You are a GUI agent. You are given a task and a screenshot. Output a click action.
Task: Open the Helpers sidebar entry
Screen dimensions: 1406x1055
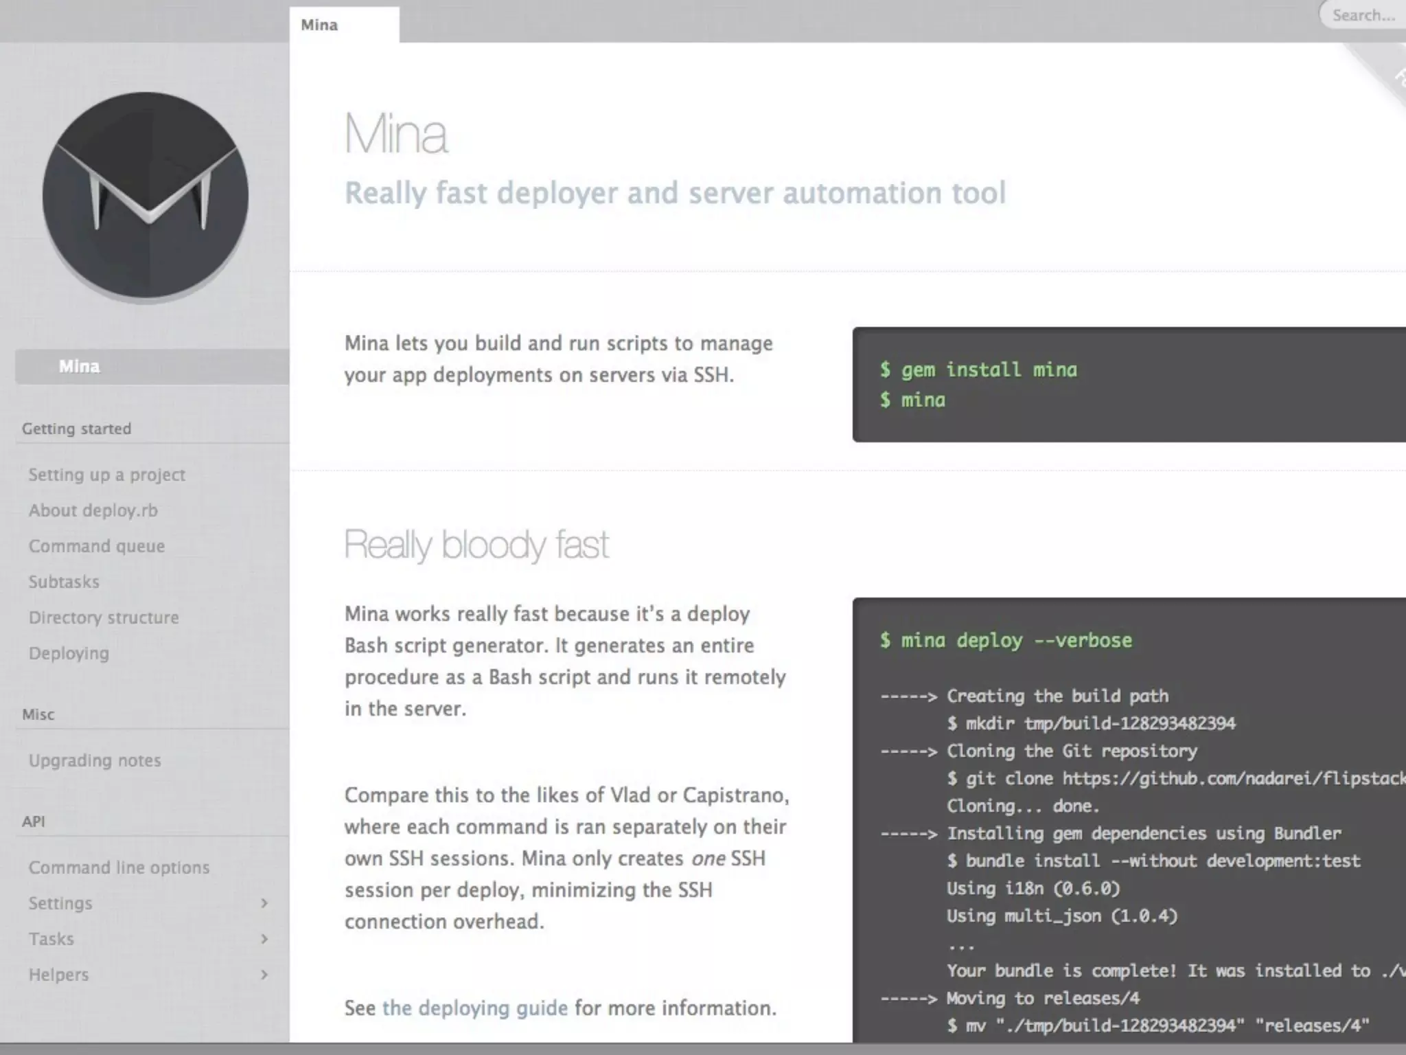[58, 975]
